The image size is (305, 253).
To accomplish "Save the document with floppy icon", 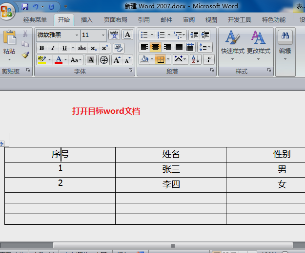I will (25, 7).
